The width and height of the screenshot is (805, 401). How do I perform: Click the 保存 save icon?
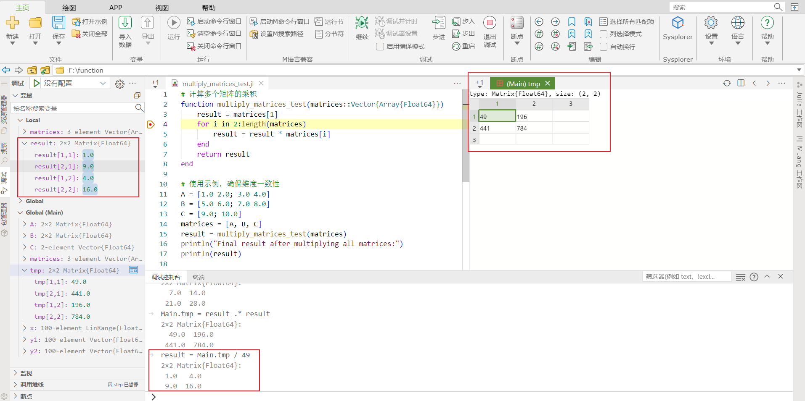[x=58, y=23]
